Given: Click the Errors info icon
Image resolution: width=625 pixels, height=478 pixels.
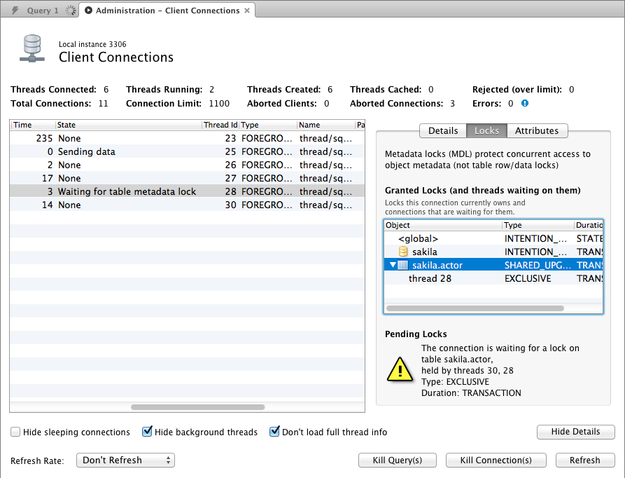Looking at the screenshot, I should tap(525, 103).
